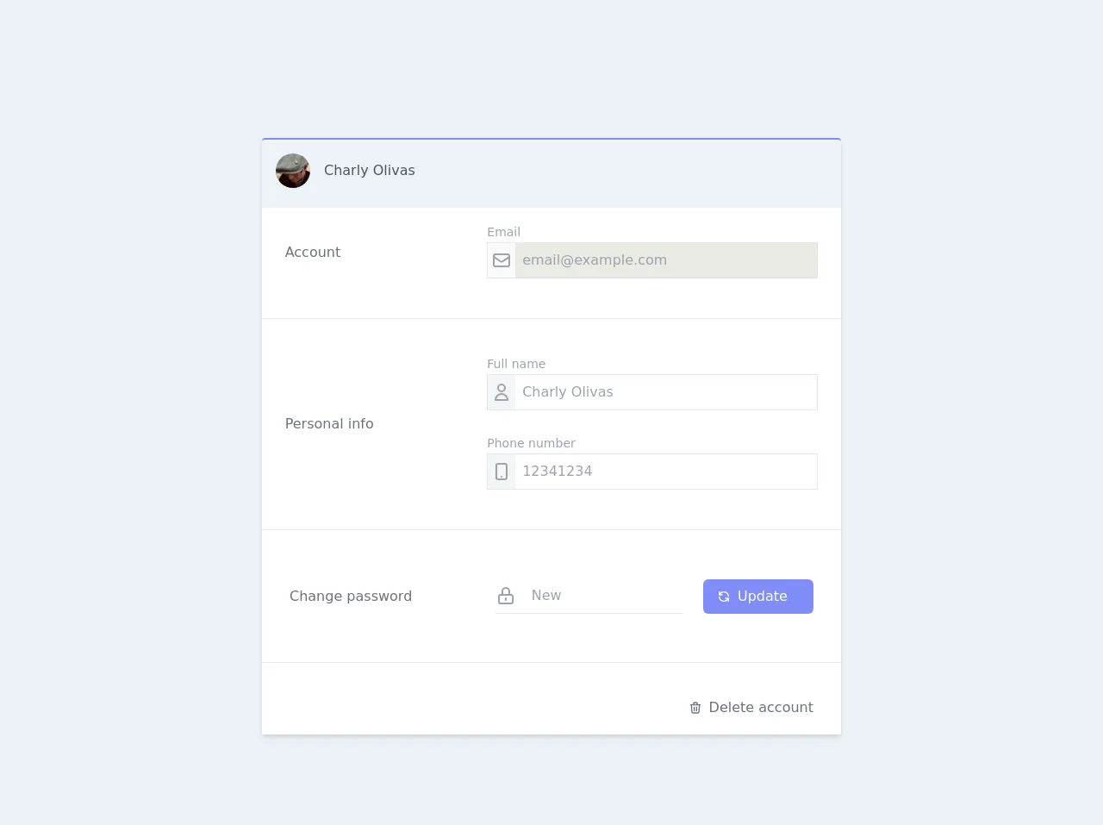
Task: Click the Charly Olivas name in the header
Action: [369, 171]
